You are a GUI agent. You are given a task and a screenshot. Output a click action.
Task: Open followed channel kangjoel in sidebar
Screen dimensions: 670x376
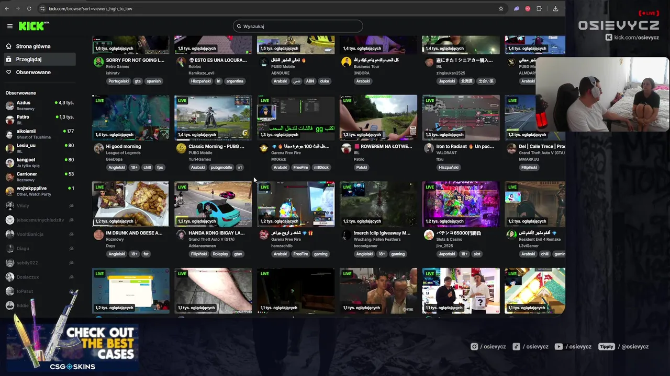click(x=39, y=162)
